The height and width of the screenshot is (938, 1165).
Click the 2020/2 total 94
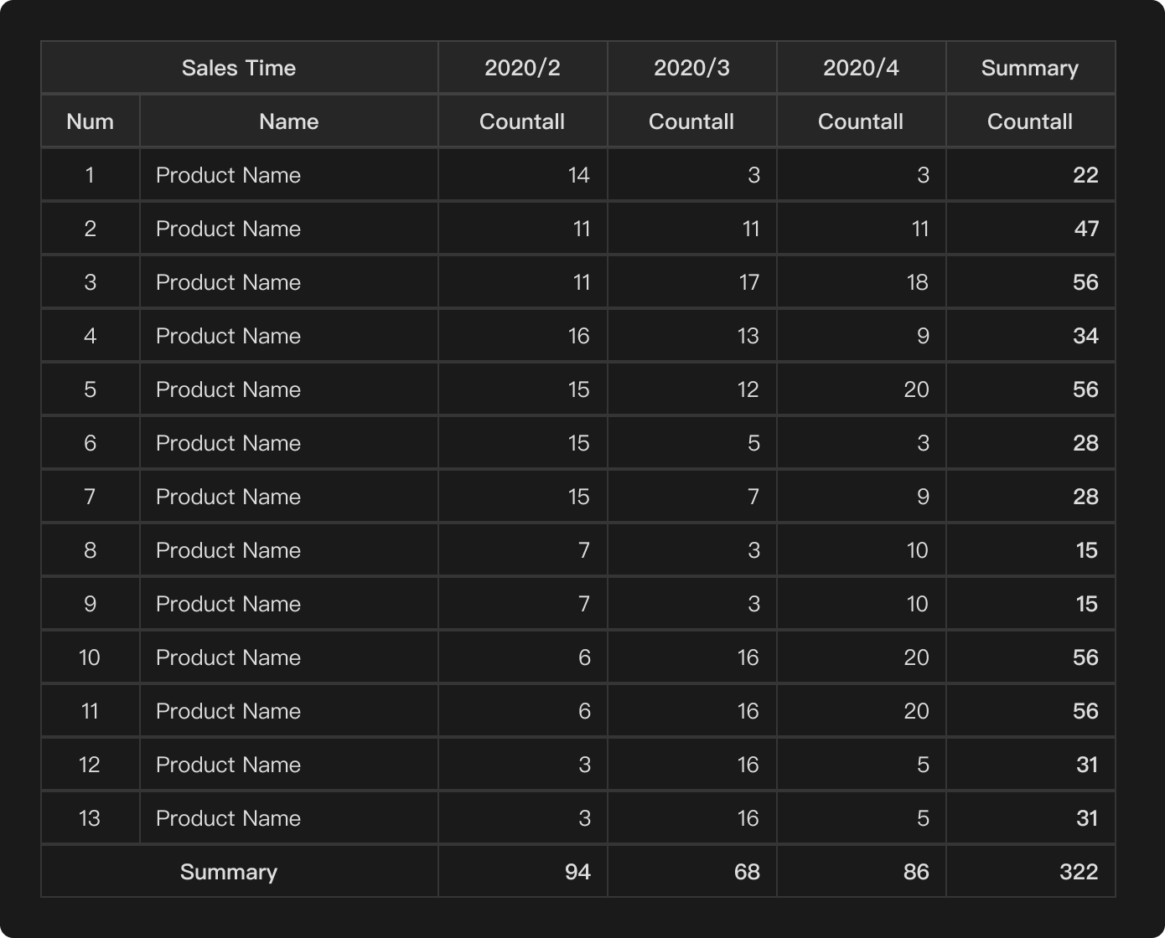coord(577,872)
